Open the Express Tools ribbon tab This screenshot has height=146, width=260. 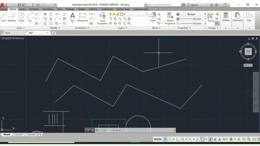123,9
